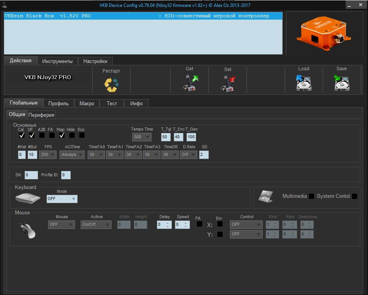This screenshot has height=295, width=368.
Task: Click the SN input field
Action: tap(31, 175)
